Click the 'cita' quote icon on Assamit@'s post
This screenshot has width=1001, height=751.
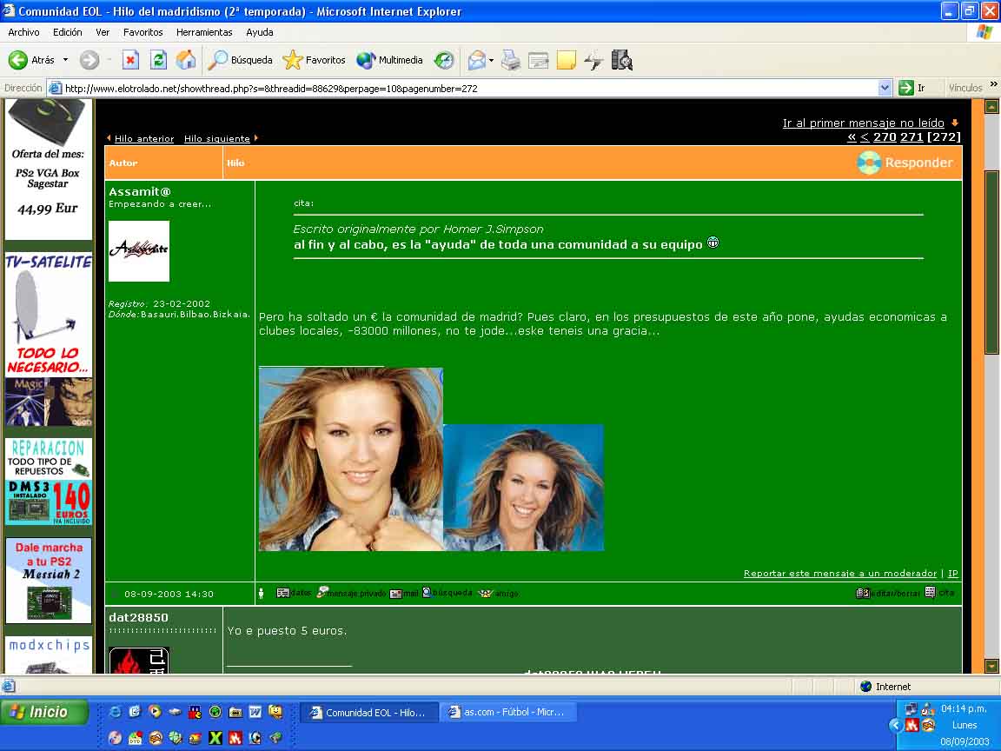pos(939,593)
